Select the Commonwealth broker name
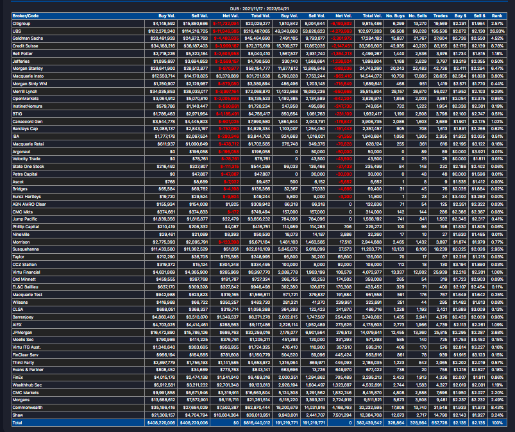The width and height of the screenshot is (515, 432). tap(28, 408)
